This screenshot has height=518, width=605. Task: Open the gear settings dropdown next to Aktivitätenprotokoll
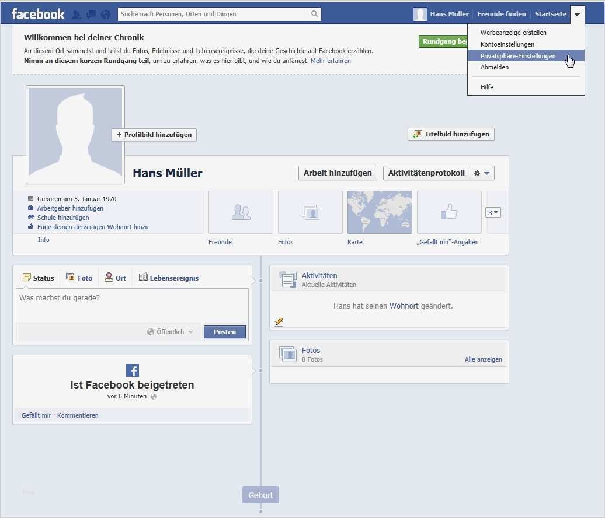[482, 173]
